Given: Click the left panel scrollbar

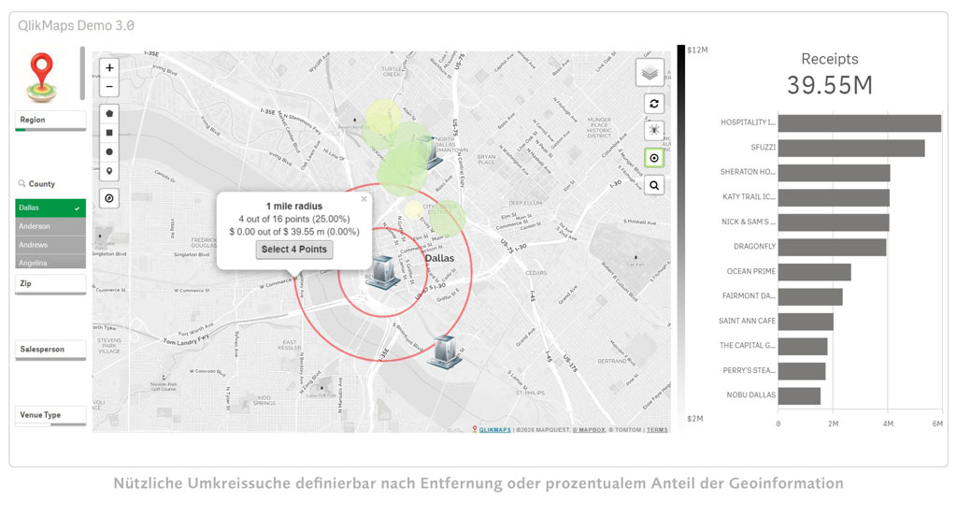Looking at the screenshot, I should point(82,73).
